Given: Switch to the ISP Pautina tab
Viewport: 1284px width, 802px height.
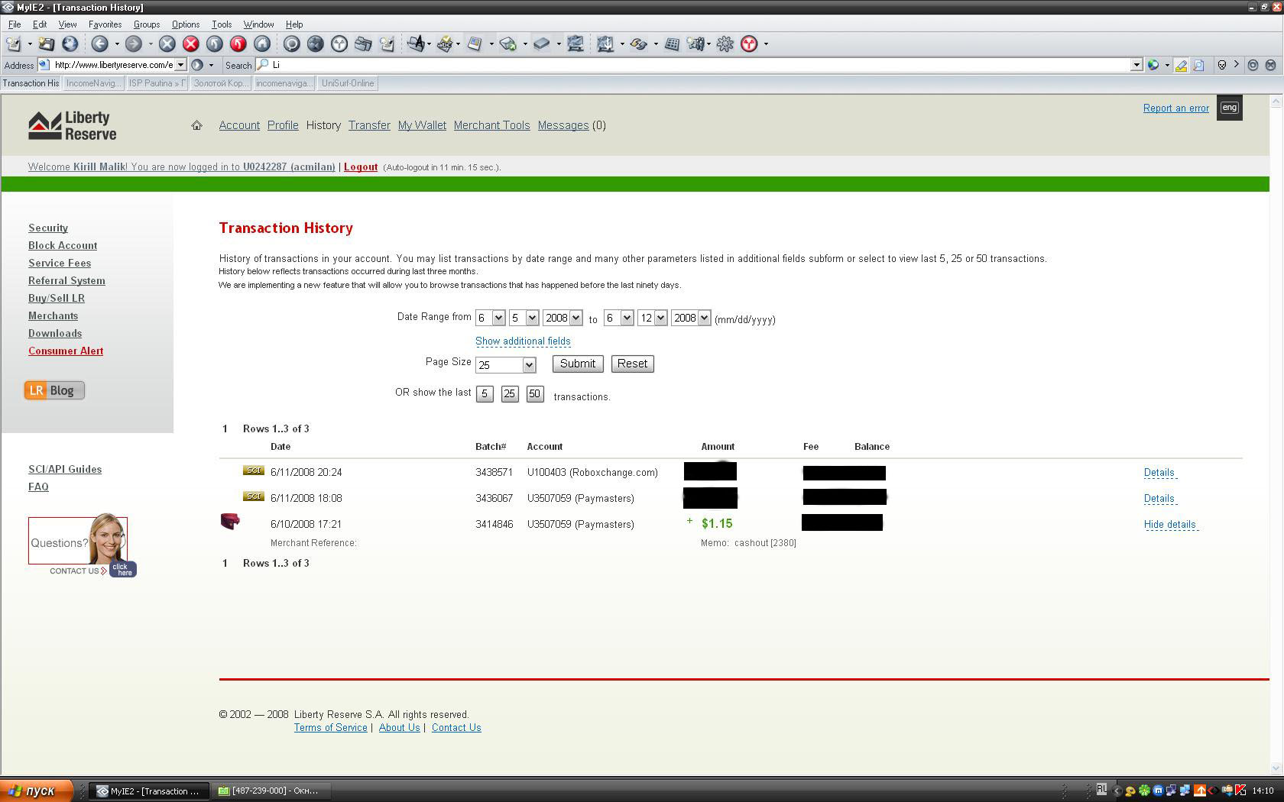Looking at the screenshot, I should 157,83.
